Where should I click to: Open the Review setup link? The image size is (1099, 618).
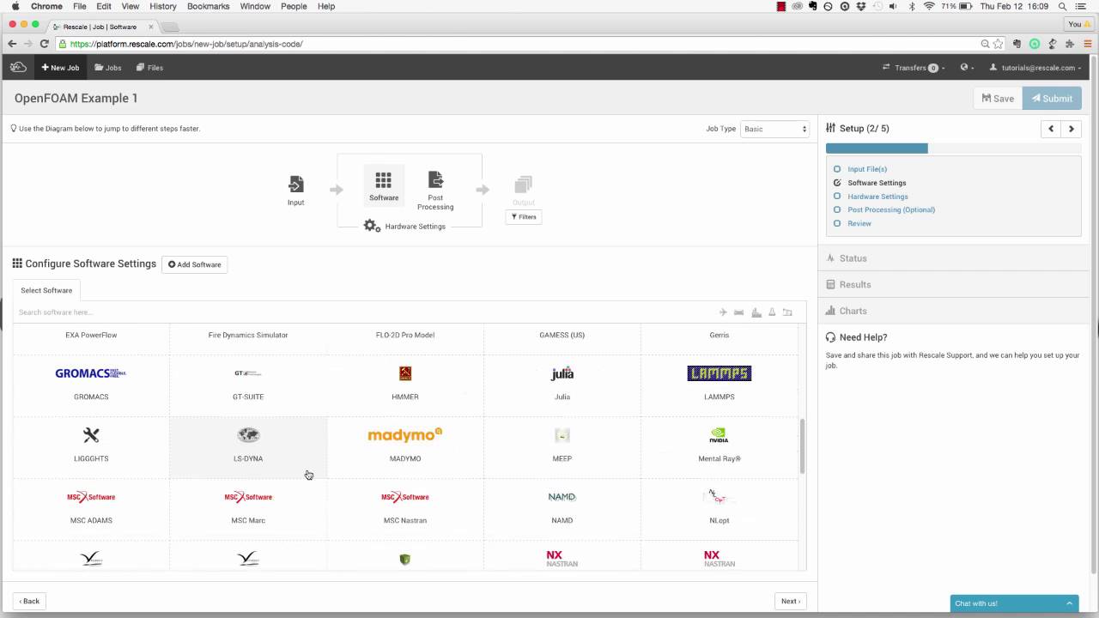[859, 223]
